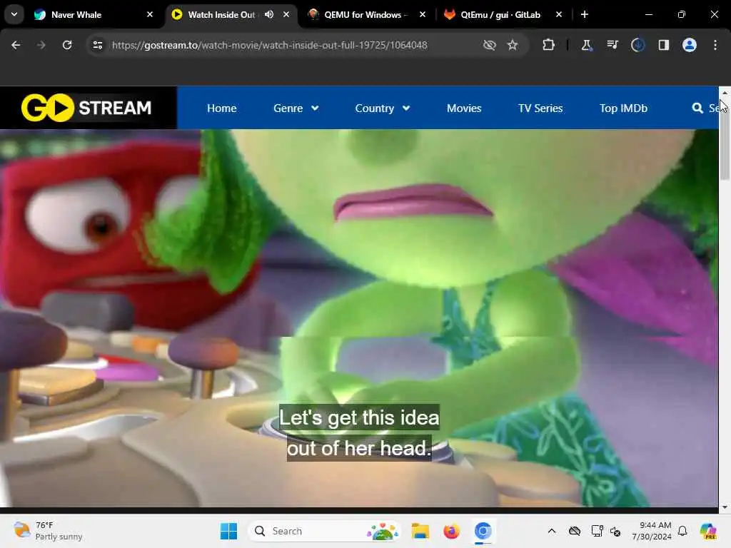Open the user profile avatar
This screenshot has width=731, height=548.
tap(689, 45)
